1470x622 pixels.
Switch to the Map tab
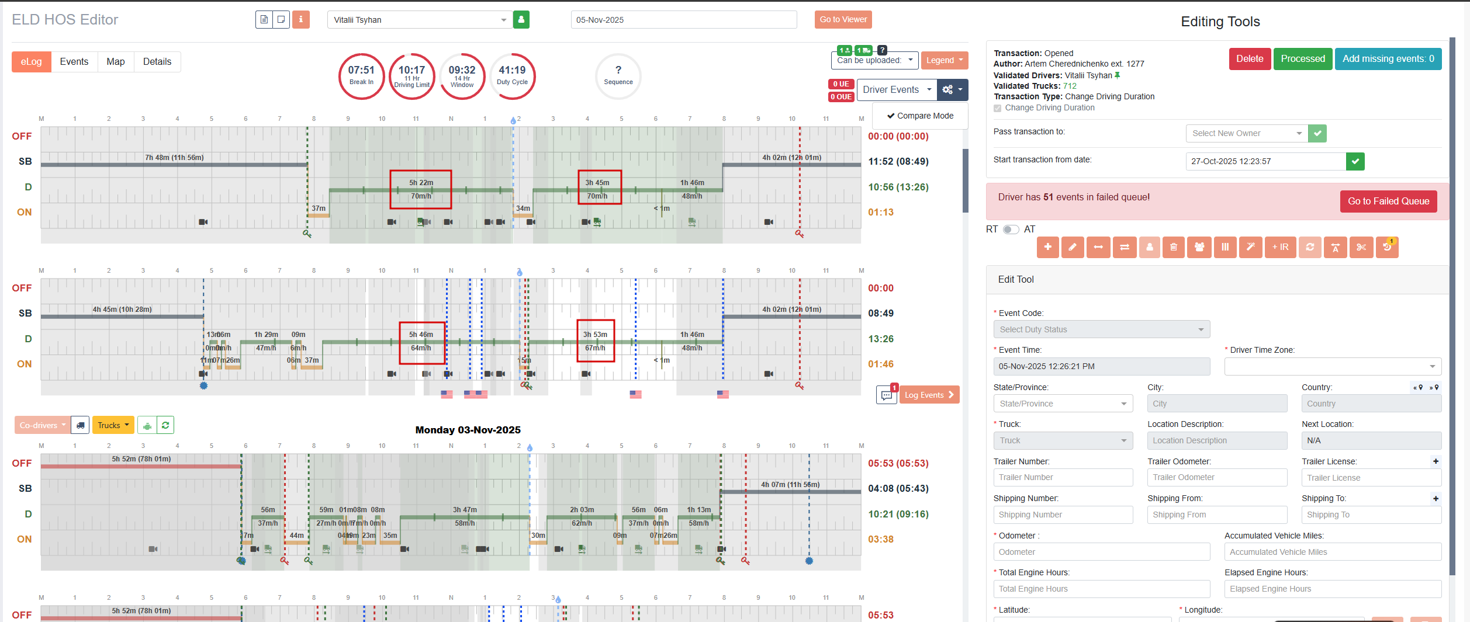coord(116,62)
